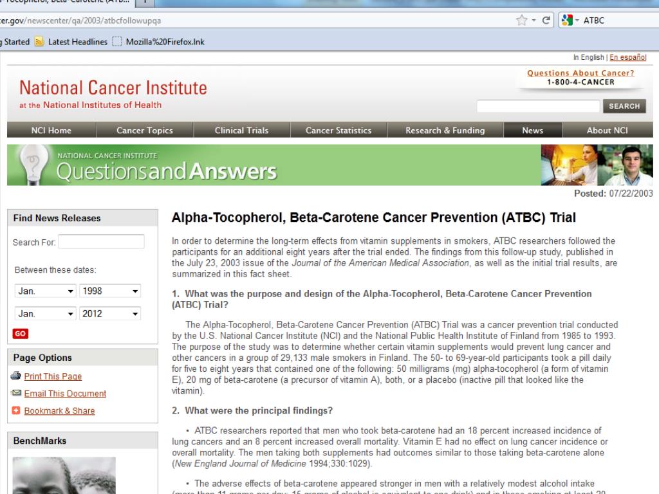
Task: Open the Cancer Statistics menu
Action: [x=339, y=130]
